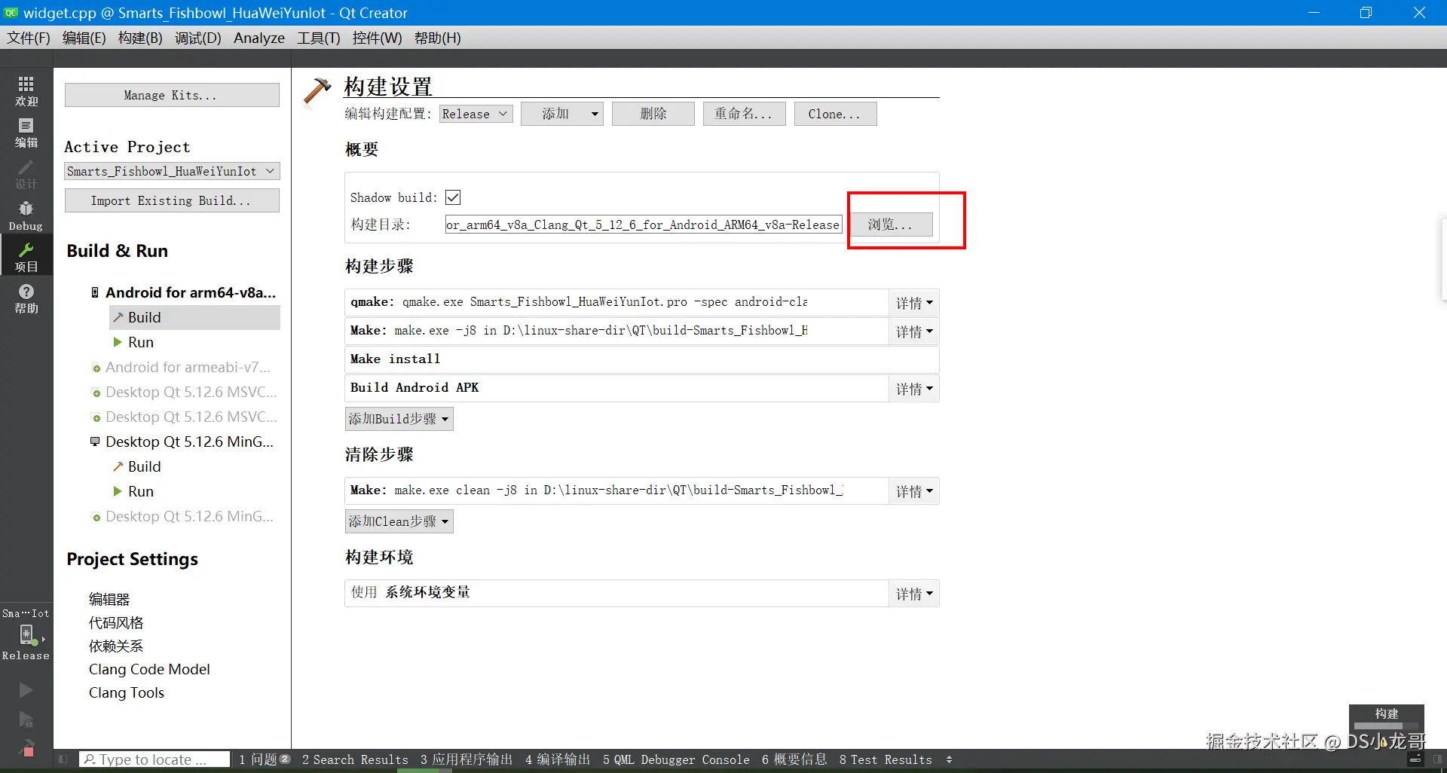Image resolution: width=1447 pixels, height=773 pixels.
Task: Open the 6 概要信息 pane
Action: point(794,759)
